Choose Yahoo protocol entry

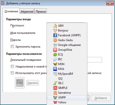tap(67, 102)
